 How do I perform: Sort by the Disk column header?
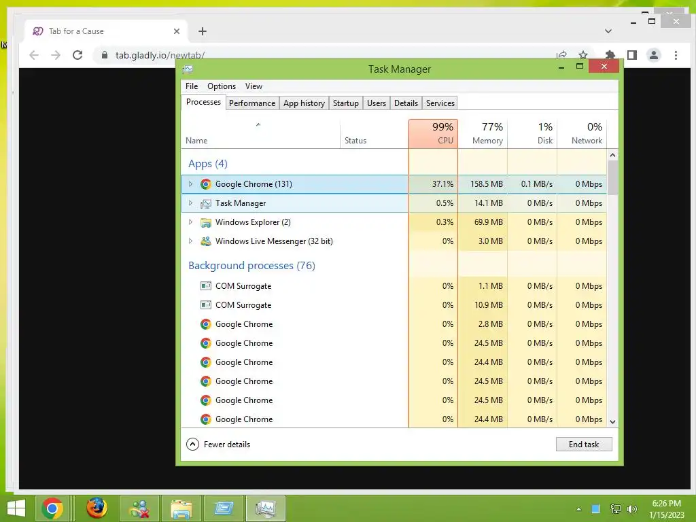point(532,134)
